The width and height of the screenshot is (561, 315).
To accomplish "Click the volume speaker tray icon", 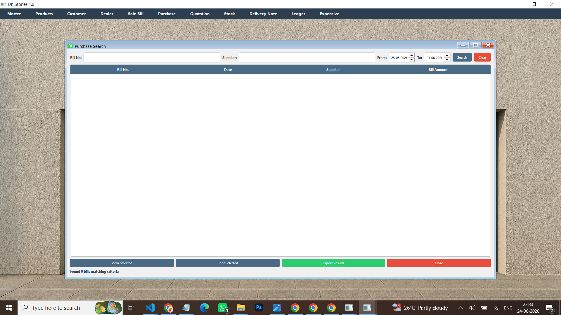I will [472, 308].
